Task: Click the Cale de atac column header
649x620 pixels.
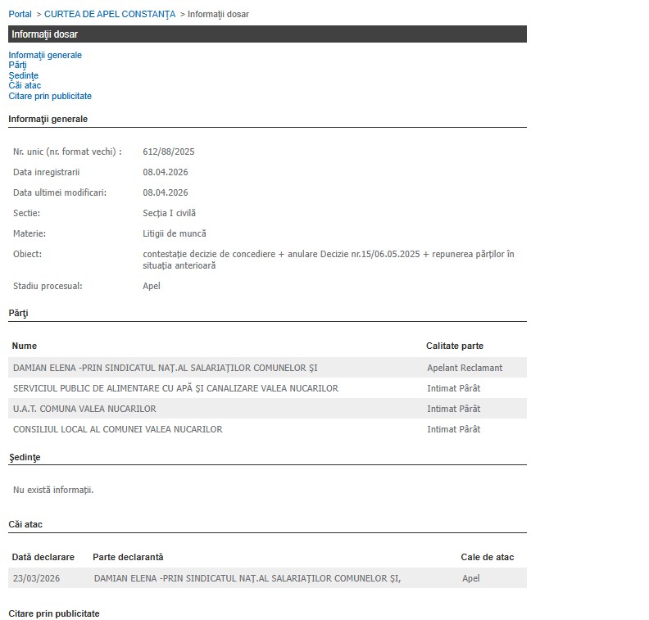Action: [487, 557]
